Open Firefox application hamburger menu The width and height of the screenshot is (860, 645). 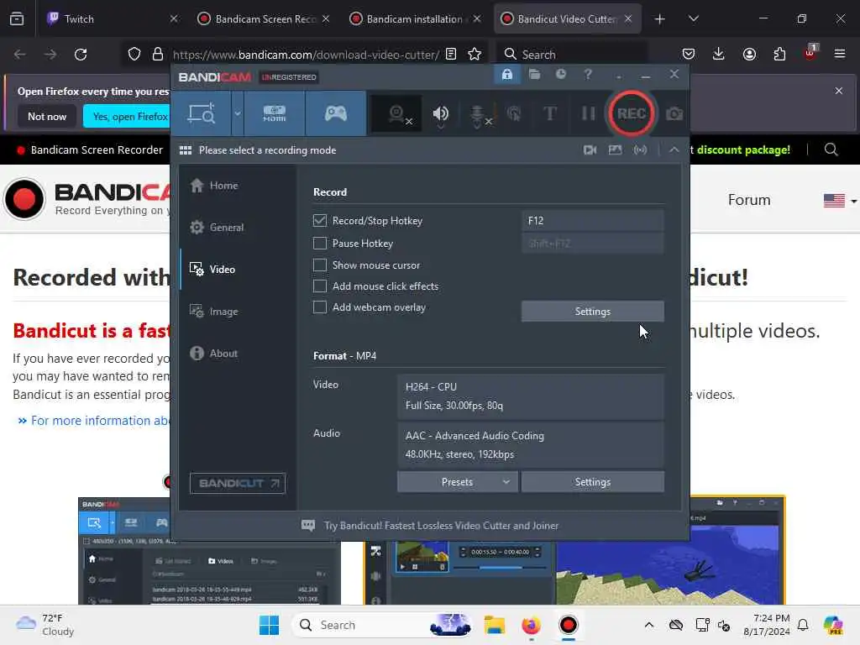tap(839, 55)
